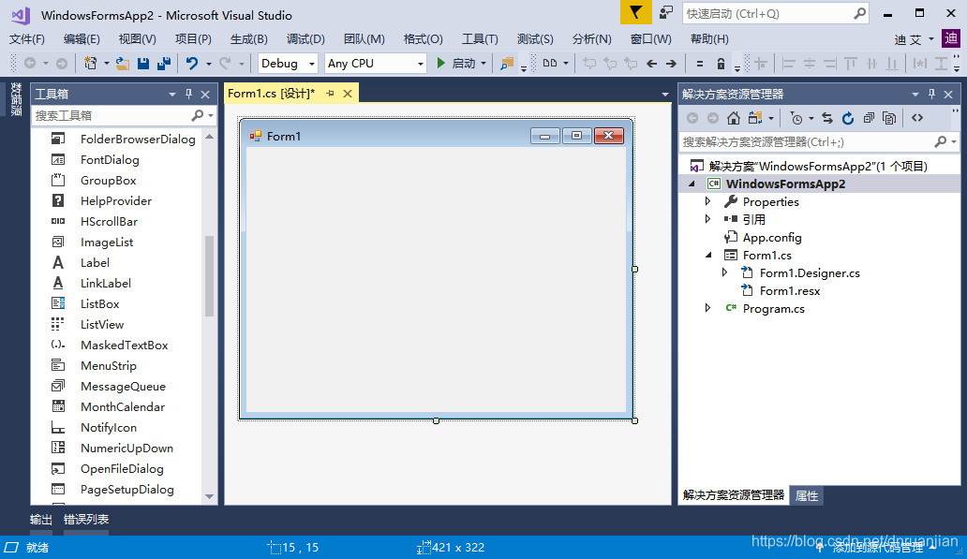Expand the Properties node in Solution Explorer
Screen dimensions: 967x559
coord(707,201)
